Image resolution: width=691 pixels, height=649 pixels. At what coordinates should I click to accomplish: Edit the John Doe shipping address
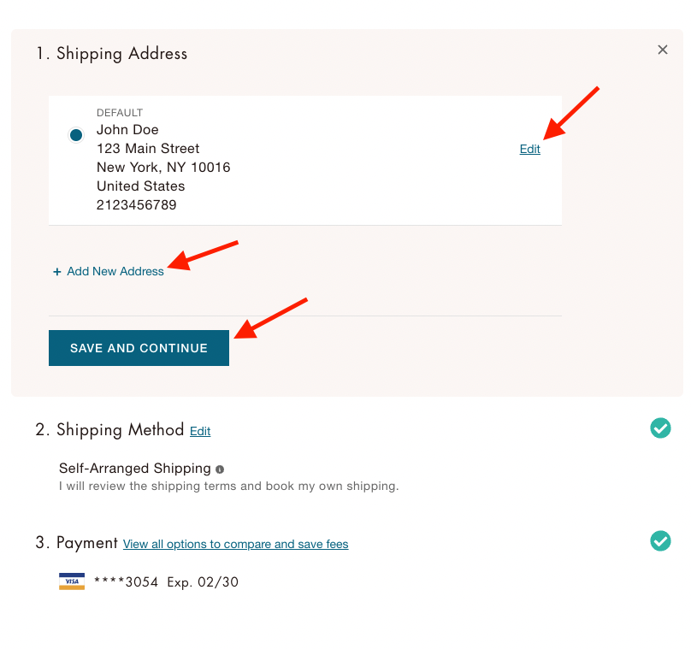pyautogui.click(x=530, y=149)
